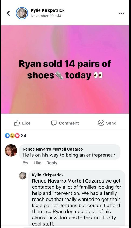View the blue like reaction icon
The width and height of the screenshot is (131, 228).
point(7,136)
